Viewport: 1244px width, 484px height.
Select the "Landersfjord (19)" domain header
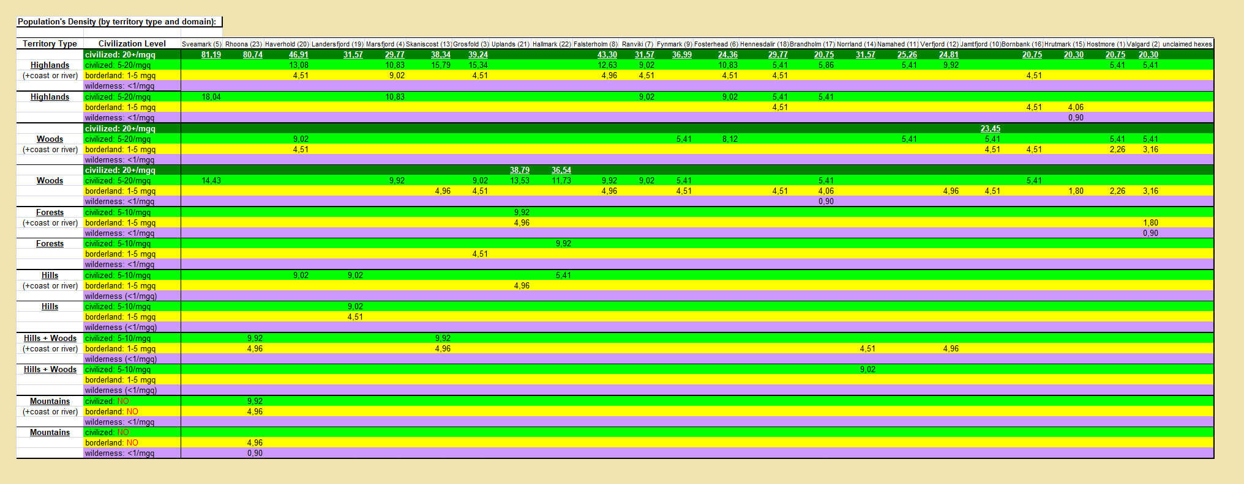click(337, 44)
